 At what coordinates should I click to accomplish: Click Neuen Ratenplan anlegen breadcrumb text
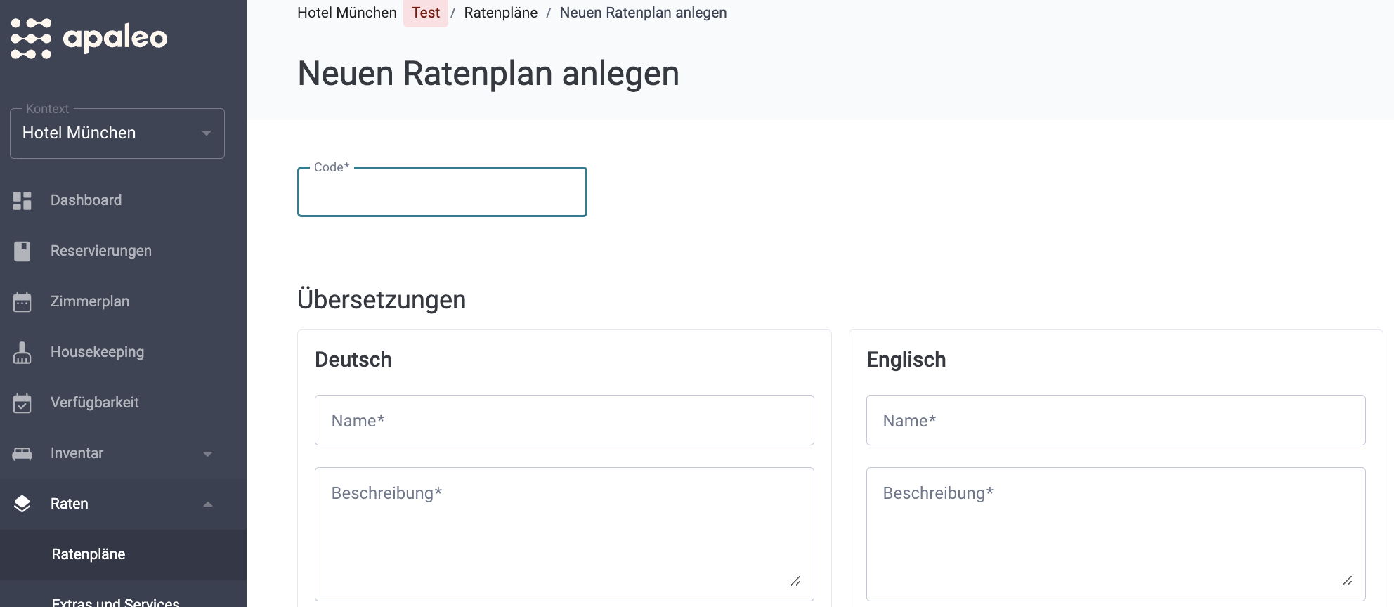[643, 13]
